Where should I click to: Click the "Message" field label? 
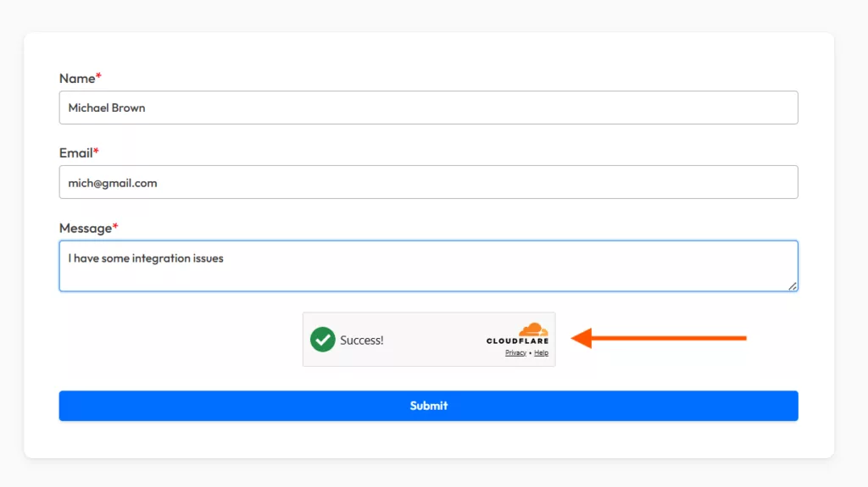click(x=86, y=228)
